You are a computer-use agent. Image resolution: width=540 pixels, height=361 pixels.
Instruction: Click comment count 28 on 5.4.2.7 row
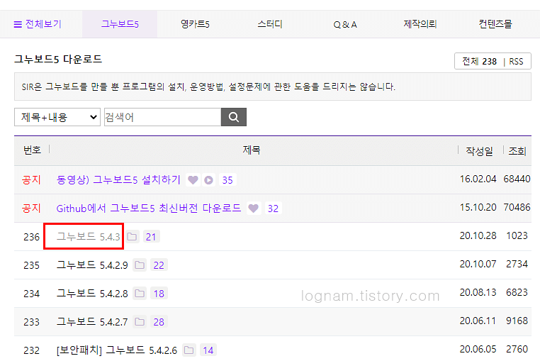[x=159, y=322]
